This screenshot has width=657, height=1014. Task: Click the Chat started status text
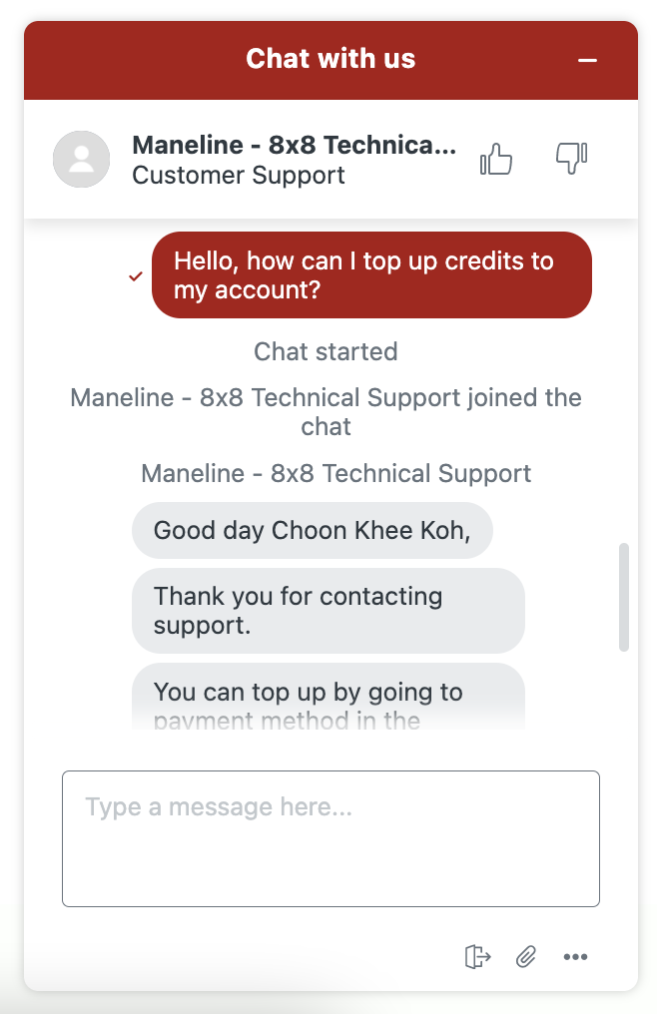click(326, 351)
